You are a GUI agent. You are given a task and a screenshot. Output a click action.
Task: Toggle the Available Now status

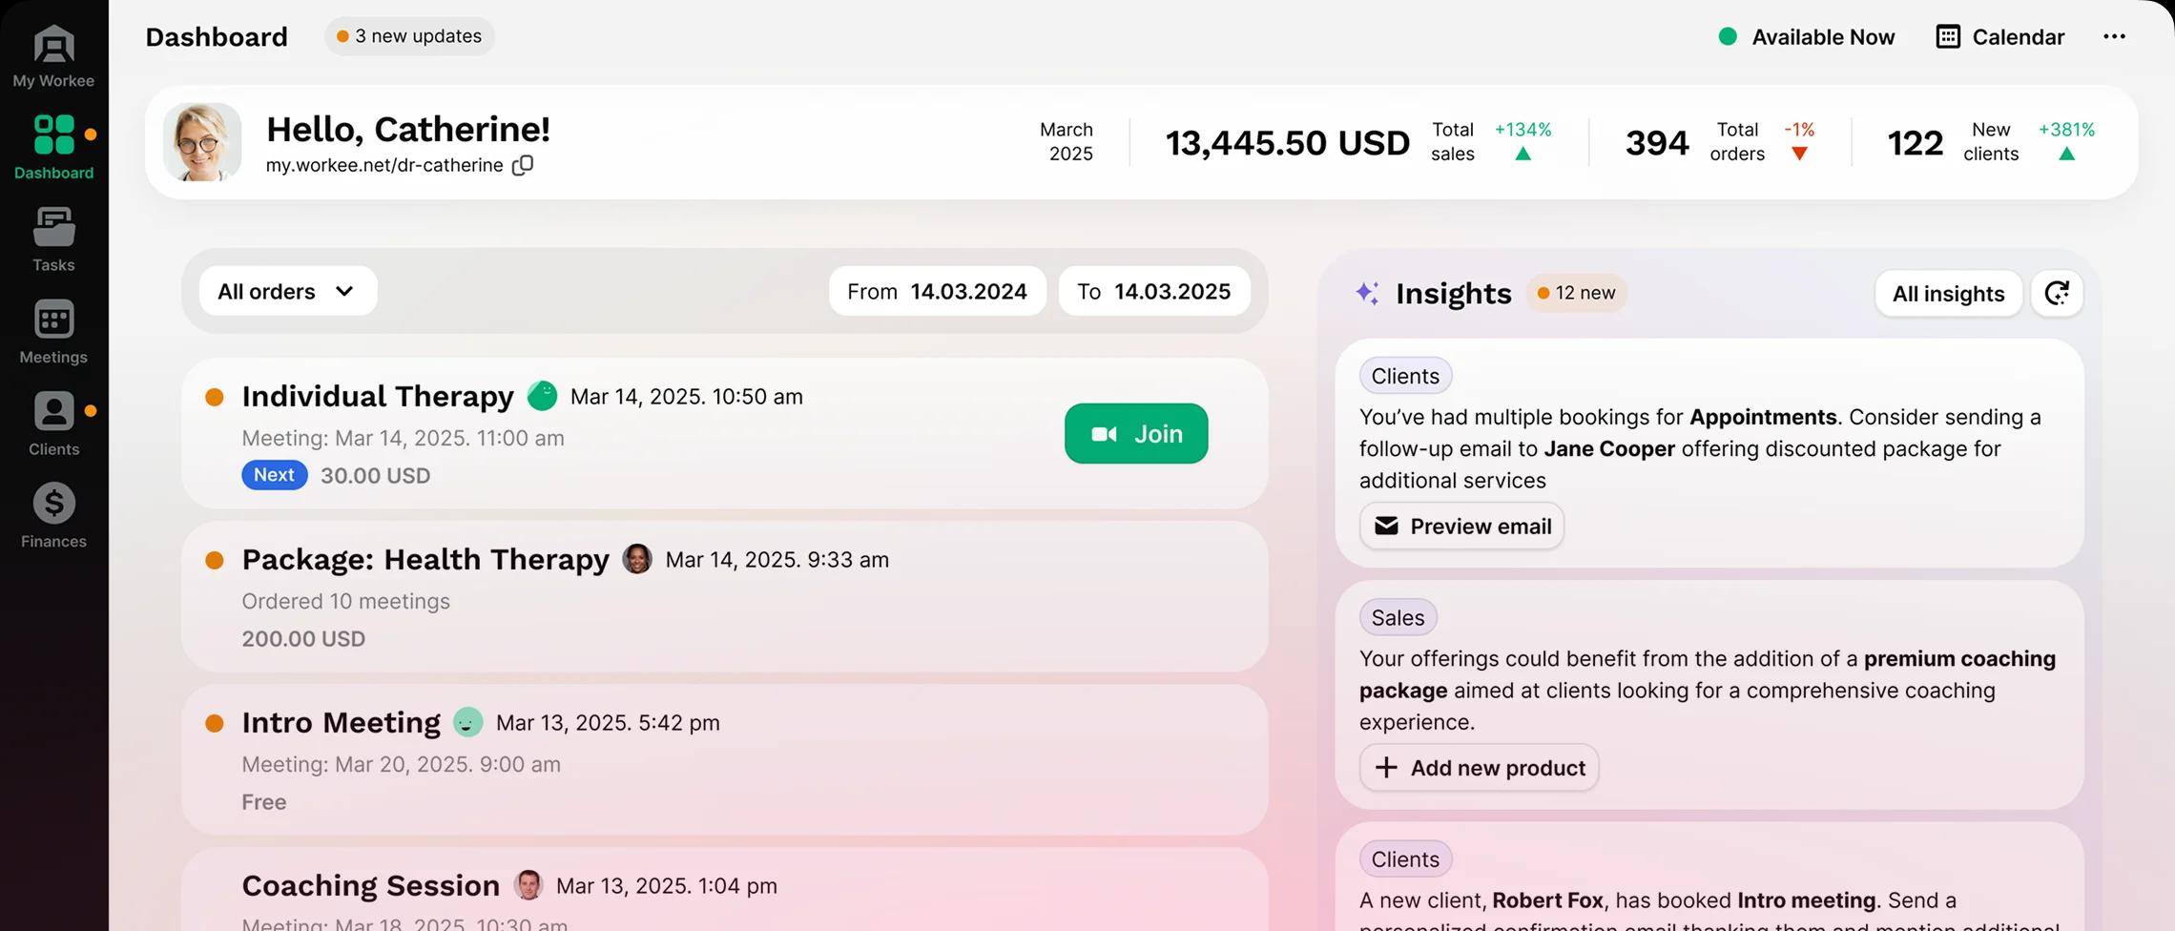click(1806, 36)
